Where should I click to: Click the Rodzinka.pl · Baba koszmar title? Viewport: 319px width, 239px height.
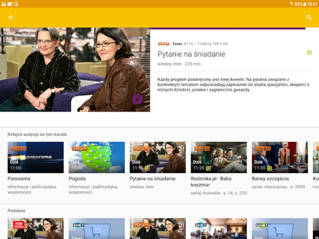coord(211,182)
